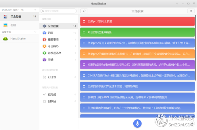Screen dimensions: 197x130
Task: Open the 灵感 category
Action: pos(58,60)
